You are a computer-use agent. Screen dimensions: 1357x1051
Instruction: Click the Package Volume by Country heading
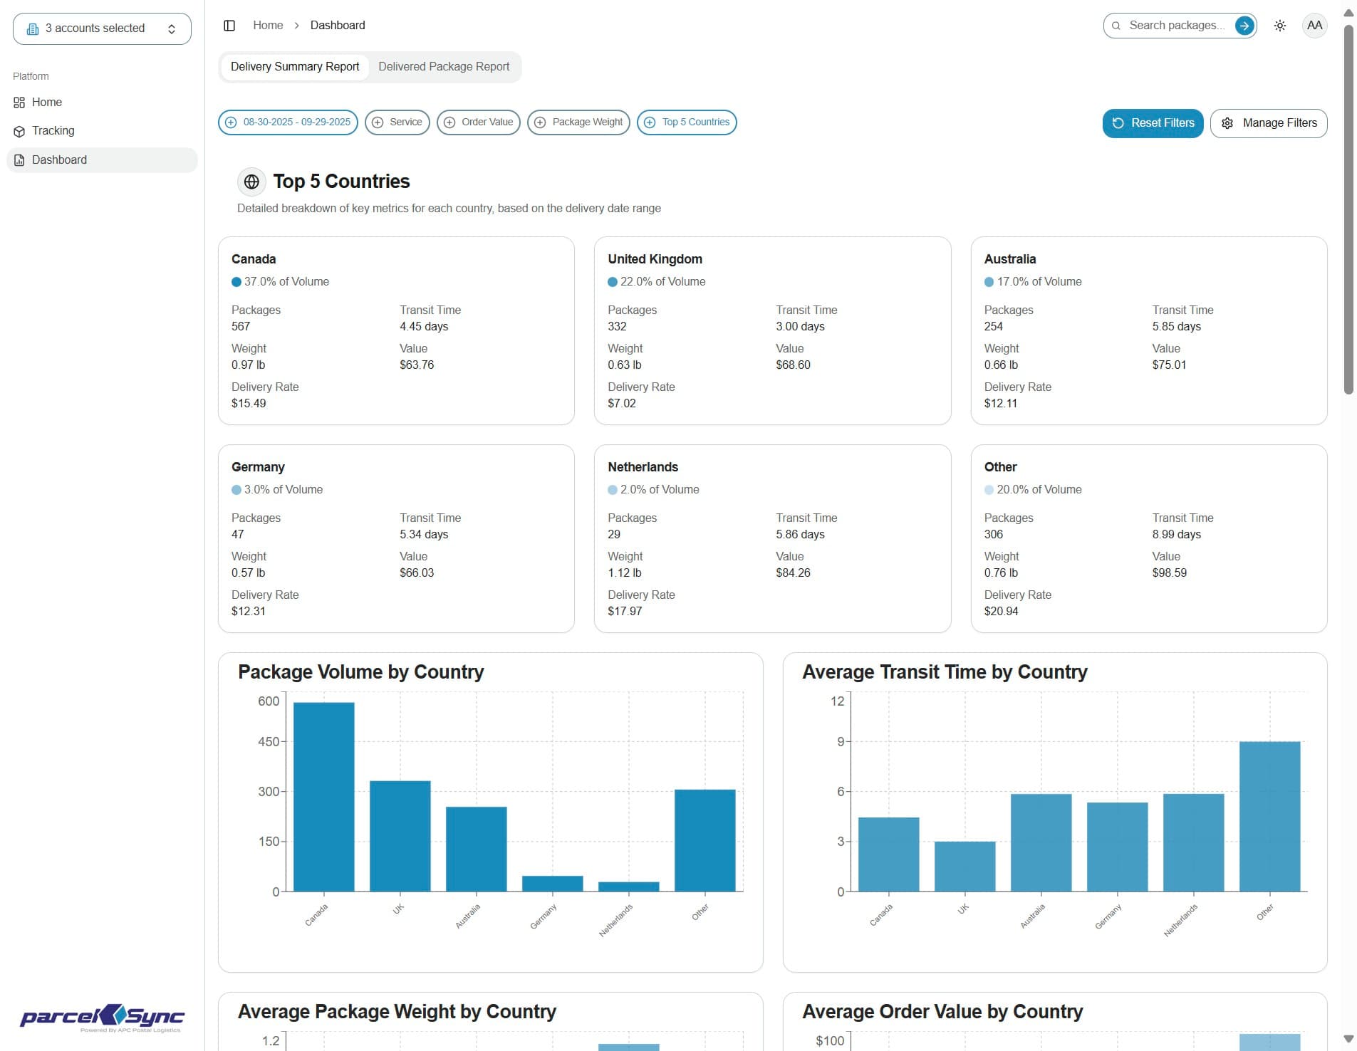pos(361,672)
